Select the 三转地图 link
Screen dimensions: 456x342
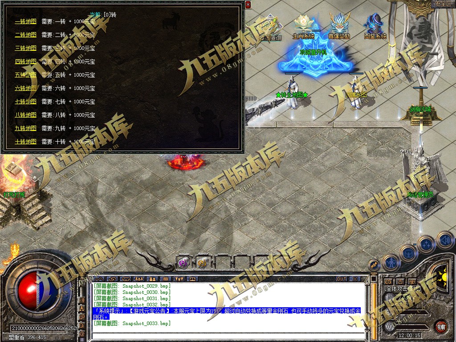25,48
